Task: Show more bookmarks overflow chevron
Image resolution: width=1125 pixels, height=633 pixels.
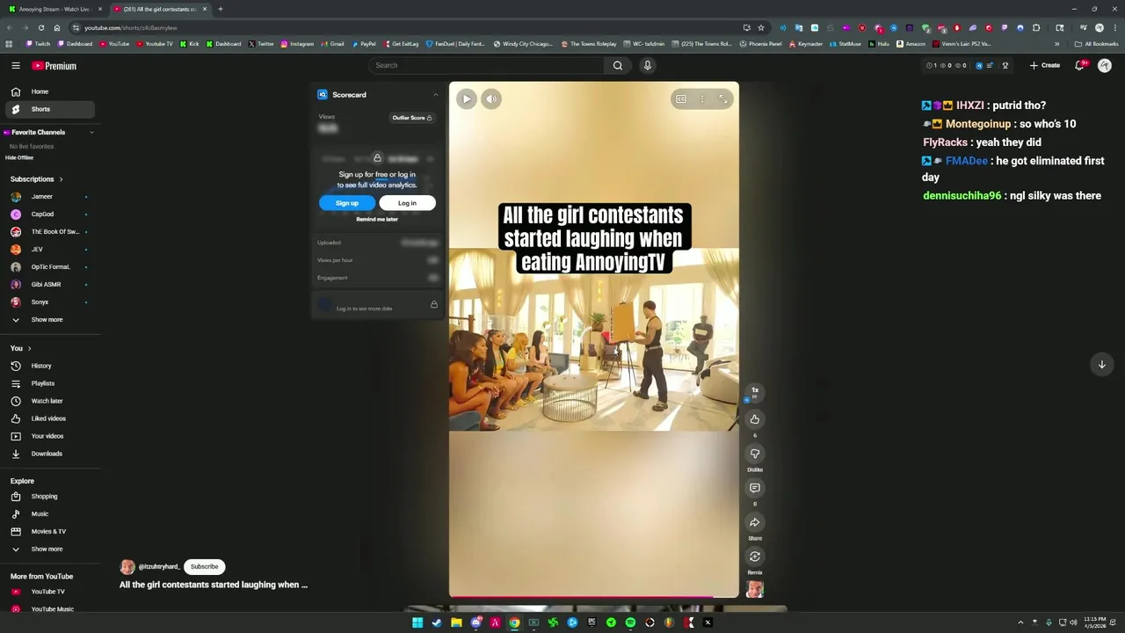Action: [1056, 44]
